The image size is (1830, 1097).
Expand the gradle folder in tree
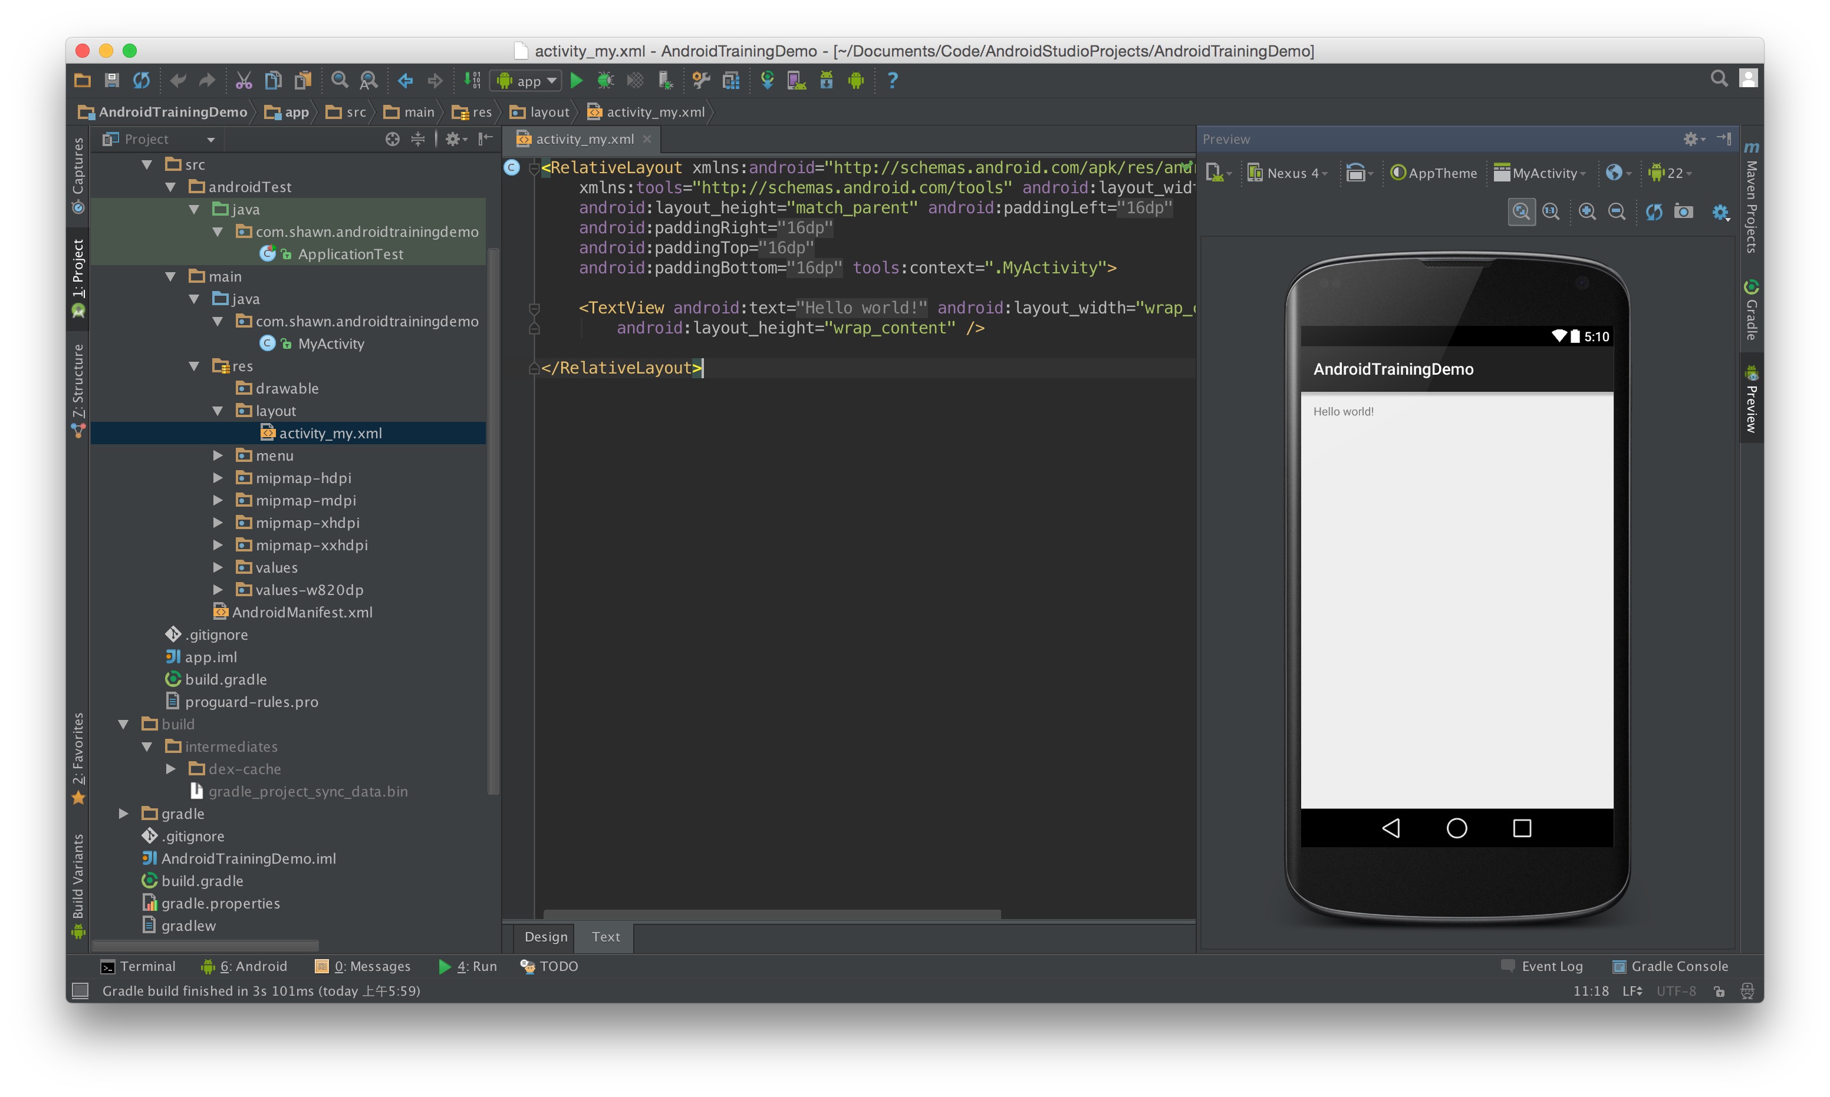[x=124, y=814]
